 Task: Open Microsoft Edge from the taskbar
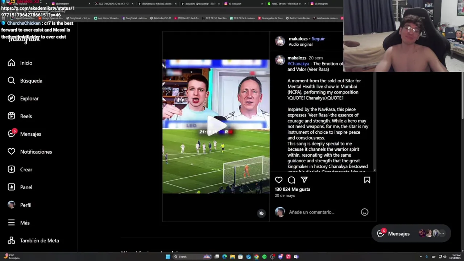[224, 257]
